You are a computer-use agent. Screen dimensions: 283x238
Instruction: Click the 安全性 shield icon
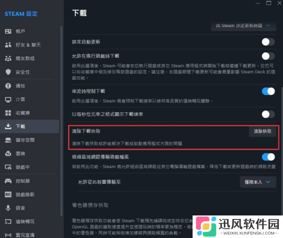pos(8,72)
